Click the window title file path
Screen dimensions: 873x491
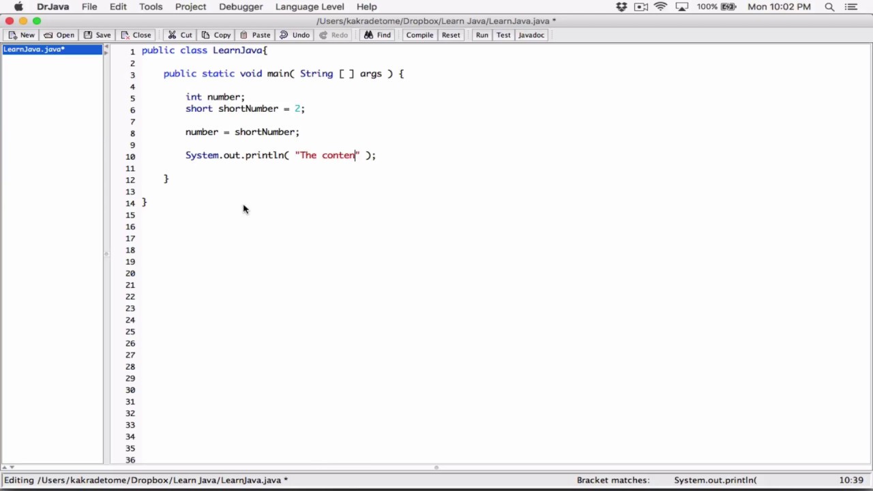point(436,21)
